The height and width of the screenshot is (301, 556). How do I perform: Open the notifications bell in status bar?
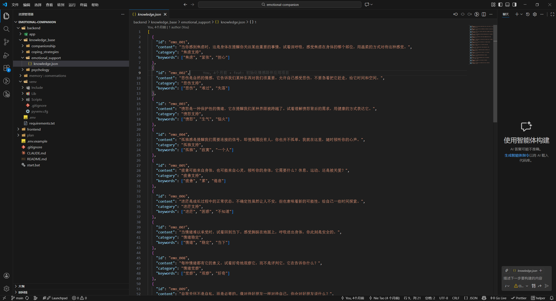click(x=551, y=298)
